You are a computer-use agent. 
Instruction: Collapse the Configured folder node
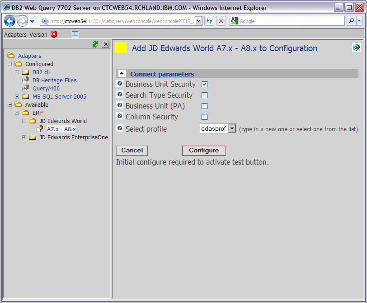tap(9, 64)
